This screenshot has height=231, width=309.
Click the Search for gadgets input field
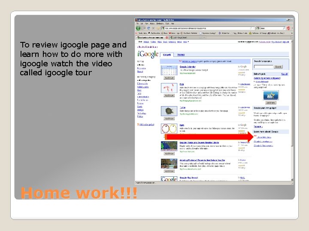point(264,67)
